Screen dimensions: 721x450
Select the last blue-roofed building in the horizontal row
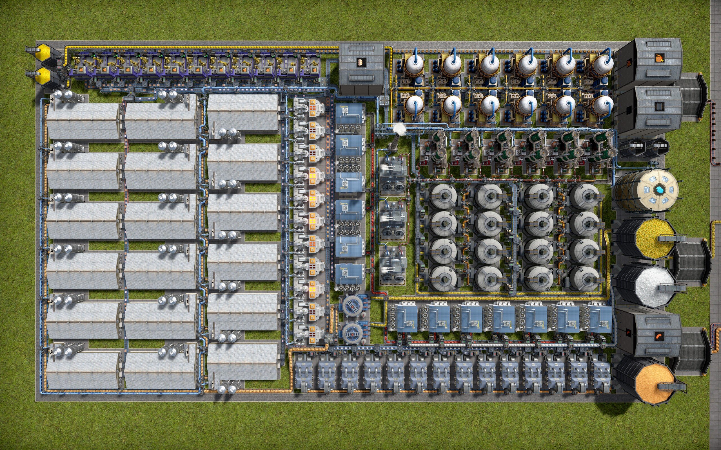tap(595, 317)
